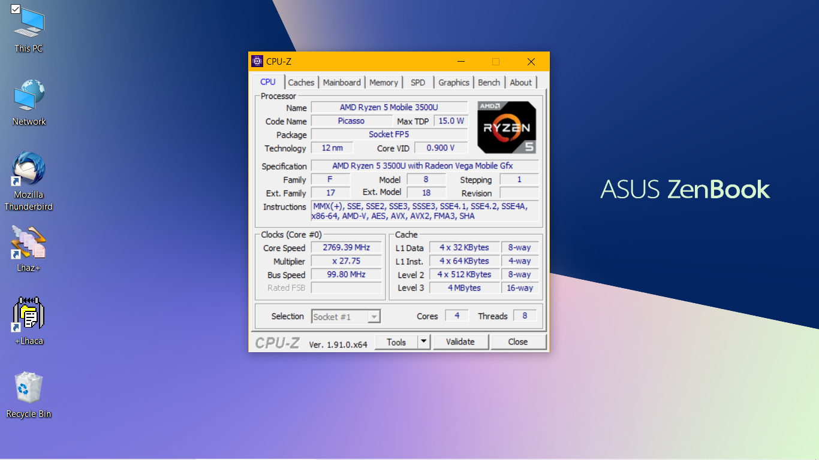This screenshot has height=460, width=819.
Task: View the Graphics tab
Action: [x=454, y=83]
